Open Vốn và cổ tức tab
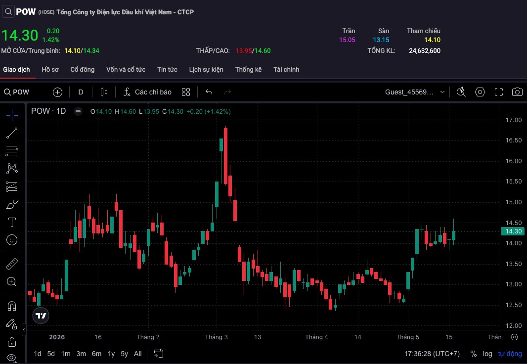Viewport: 527px width, 364px height. pyautogui.click(x=126, y=70)
